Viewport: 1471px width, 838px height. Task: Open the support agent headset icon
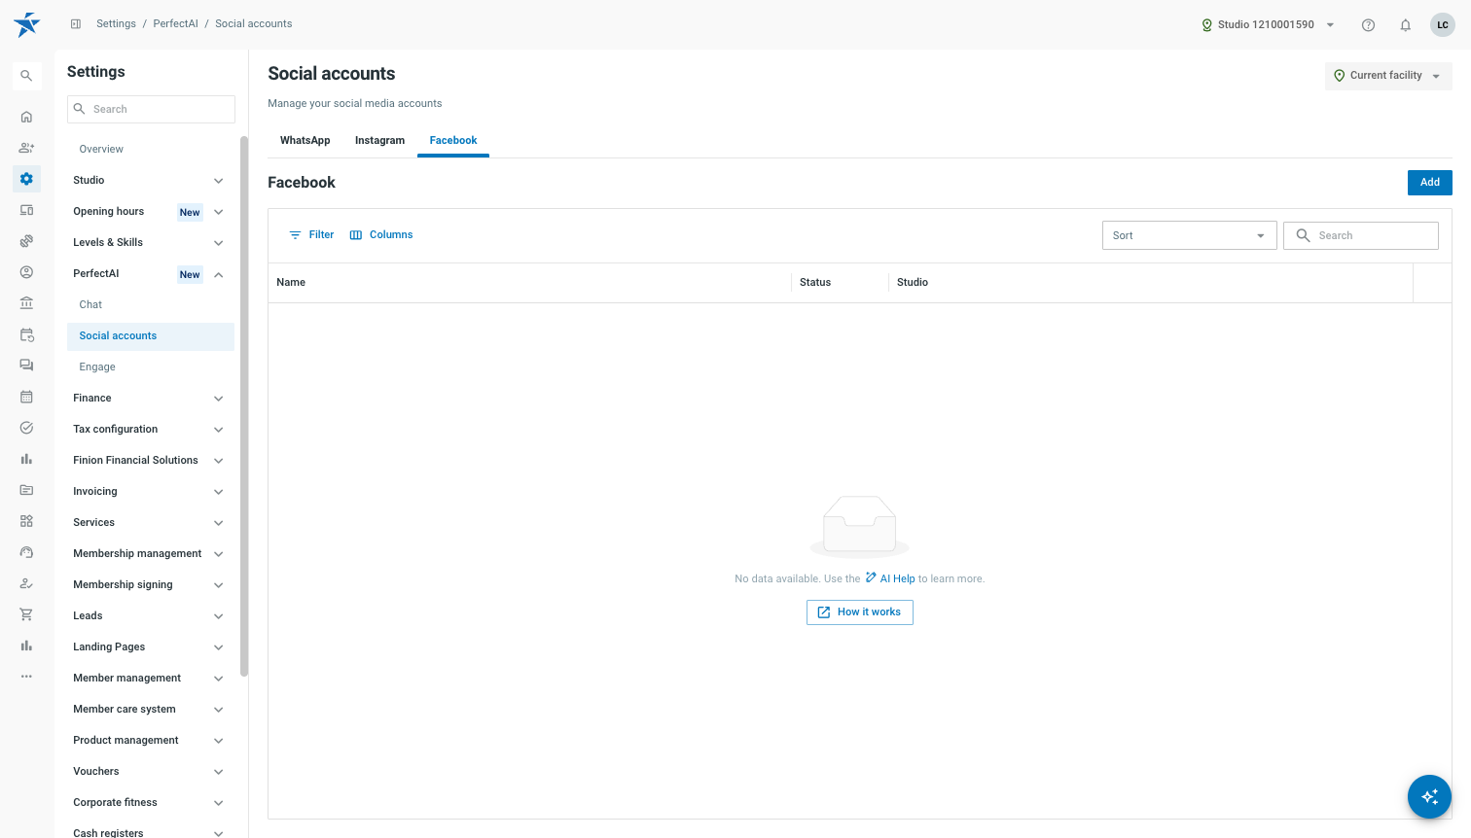coord(26,552)
